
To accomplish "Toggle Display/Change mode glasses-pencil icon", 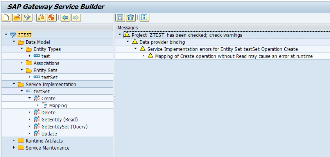I will (27, 18).
